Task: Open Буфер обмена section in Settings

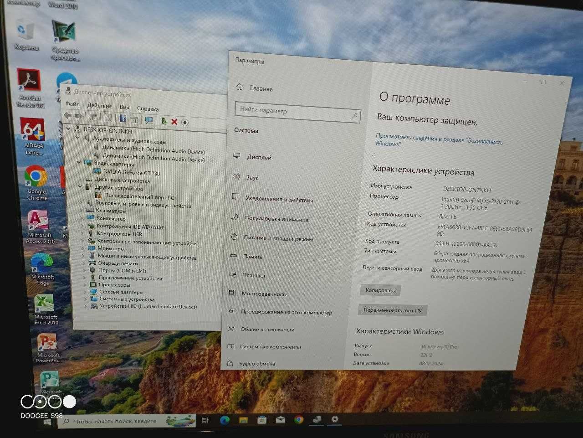Action: [x=257, y=363]
